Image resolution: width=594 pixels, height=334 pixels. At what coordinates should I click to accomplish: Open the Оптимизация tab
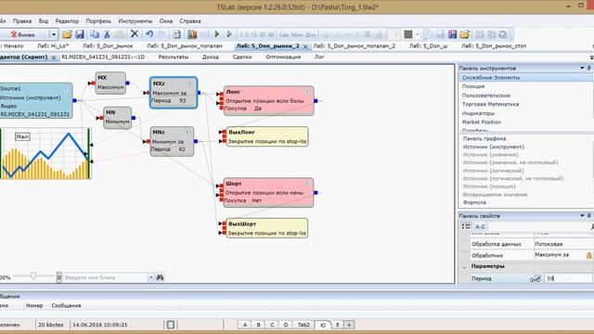click(283, 58)
